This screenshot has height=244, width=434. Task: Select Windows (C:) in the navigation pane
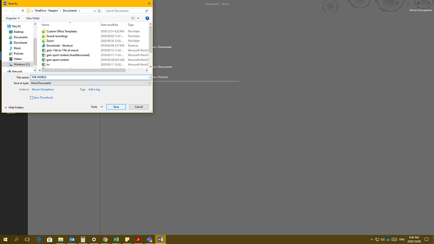tap(21, 64)
